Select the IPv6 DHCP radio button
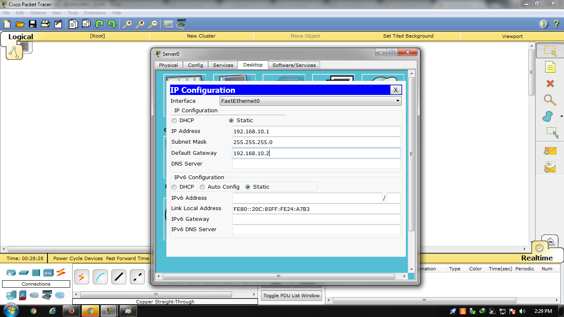Screen dimensions: 564x317 174,187
